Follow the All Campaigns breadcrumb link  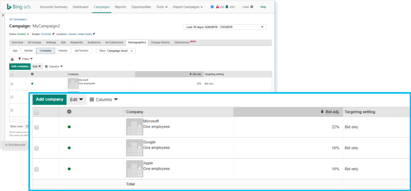[x=18, y=19]
